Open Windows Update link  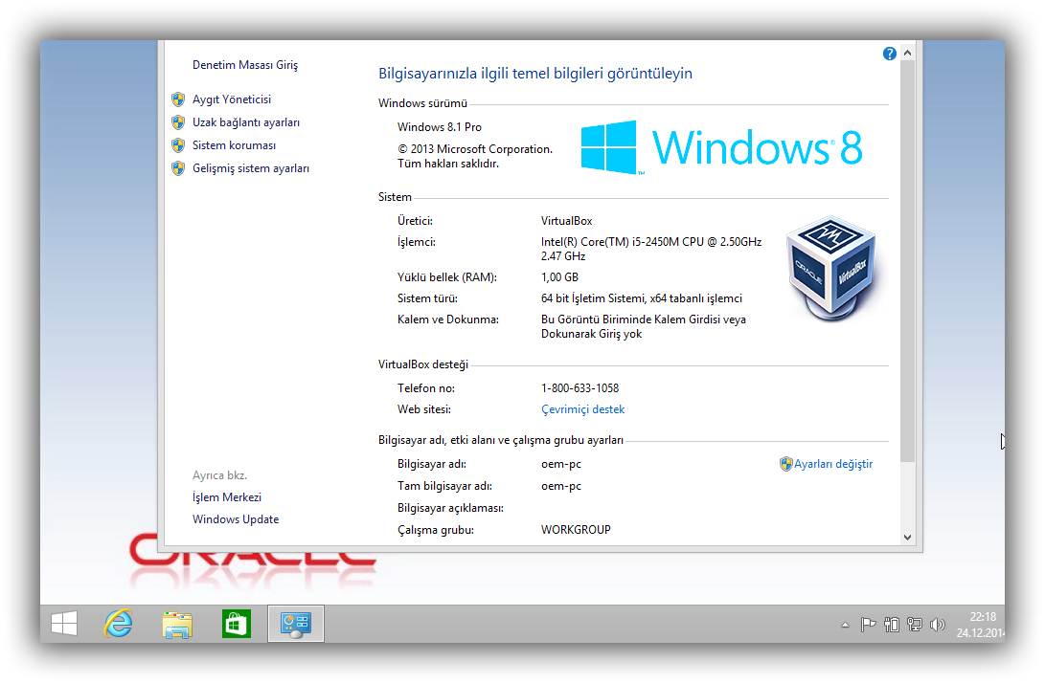pos(236,519)
